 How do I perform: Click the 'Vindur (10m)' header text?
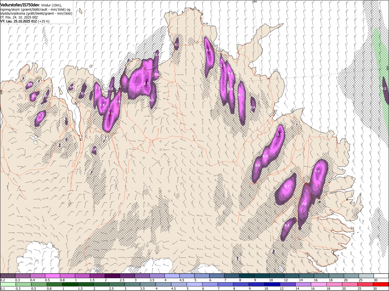pyautogui.click(x=51, y=5)
